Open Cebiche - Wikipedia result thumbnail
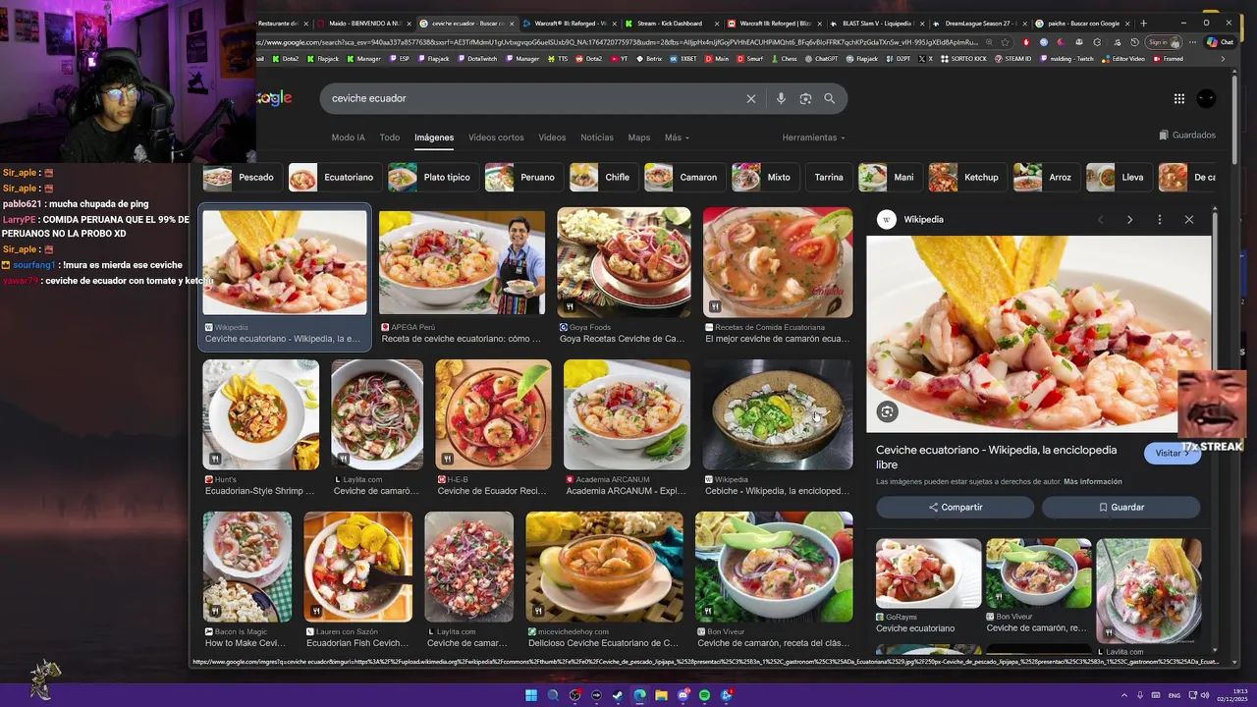This screenshot has width=1257, height=707. (778, 414)
